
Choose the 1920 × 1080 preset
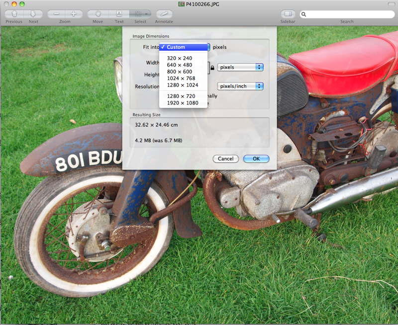pyautogui.click(x=183, y=103)
